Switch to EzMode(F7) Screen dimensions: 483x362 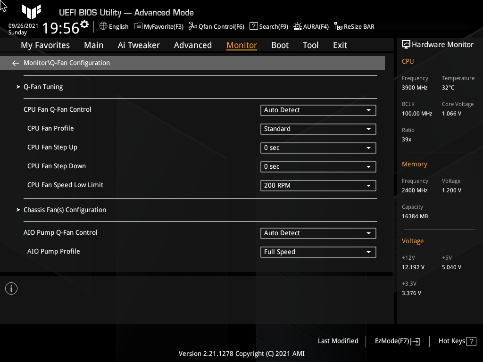point(397,341)
